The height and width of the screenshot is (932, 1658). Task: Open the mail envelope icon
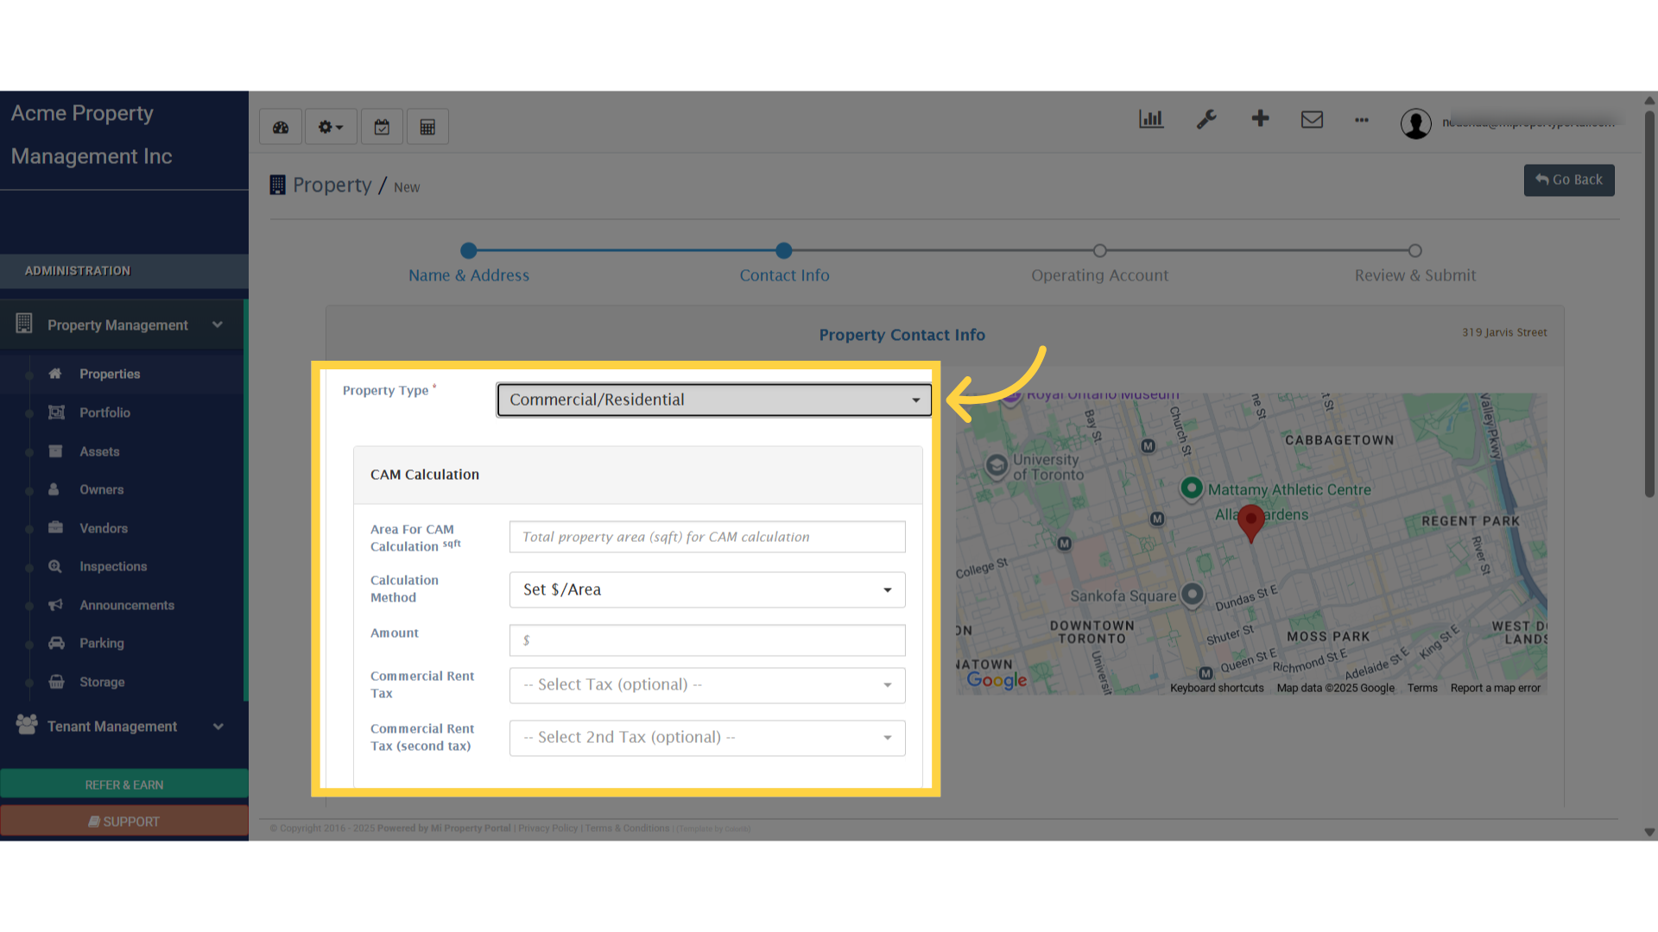click(1312, 119)
